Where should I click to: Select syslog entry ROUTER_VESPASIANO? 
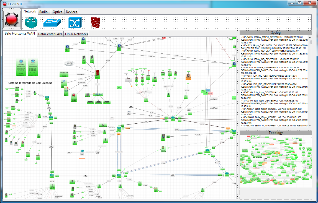point(274,70)
